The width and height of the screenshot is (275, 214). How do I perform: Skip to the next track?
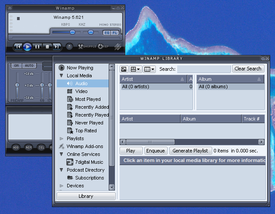[57, 47]
